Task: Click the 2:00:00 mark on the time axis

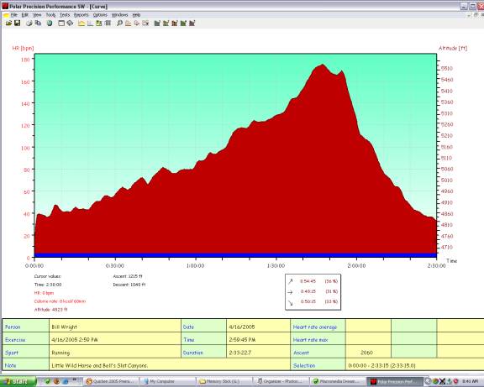Action: click(356, 266)
